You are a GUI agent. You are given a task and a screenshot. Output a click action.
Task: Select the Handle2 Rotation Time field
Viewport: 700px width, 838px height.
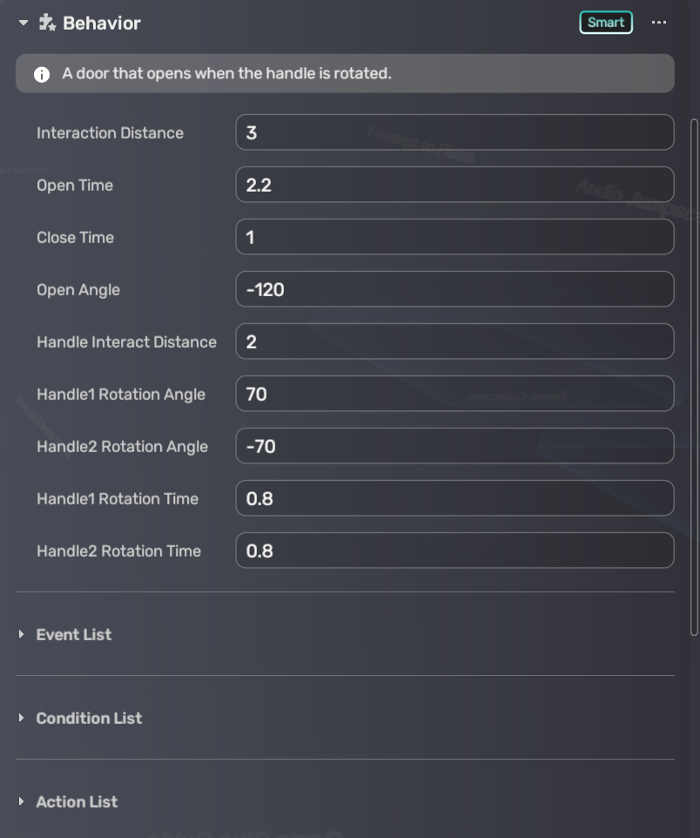tap(454, 551)
